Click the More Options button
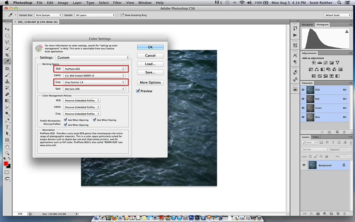 tap(150, 83)
